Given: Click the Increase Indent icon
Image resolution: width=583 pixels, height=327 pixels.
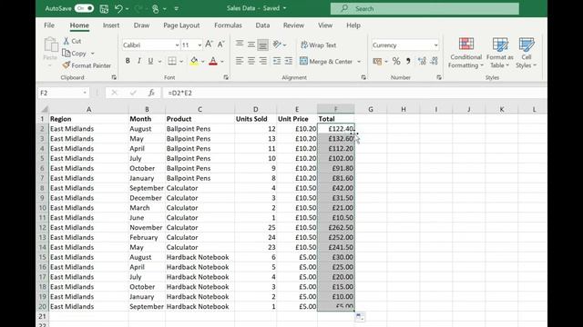Looking at the screenshot, I should 289,61.
